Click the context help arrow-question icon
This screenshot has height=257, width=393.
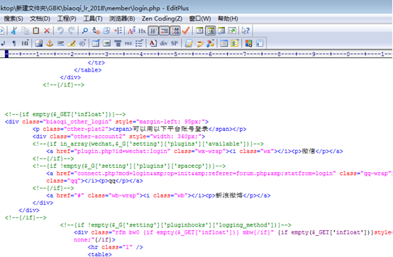point(245,30)
